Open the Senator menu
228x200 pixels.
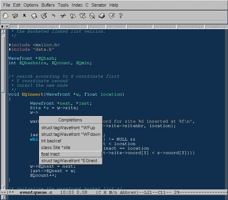click(99, 5)
